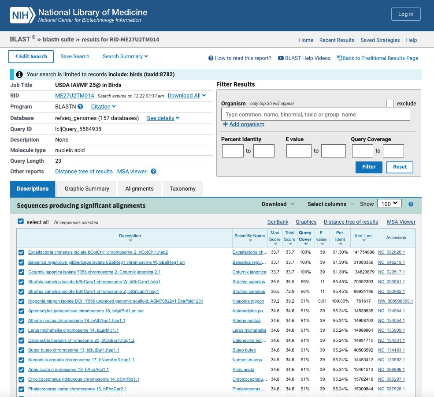Switch to the Taxonomy tab
This screenshot has height=397, width=434.
[x=183, y=189]
